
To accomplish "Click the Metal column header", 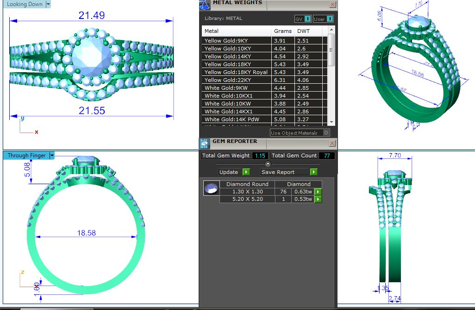I will [x=236, y=31].
